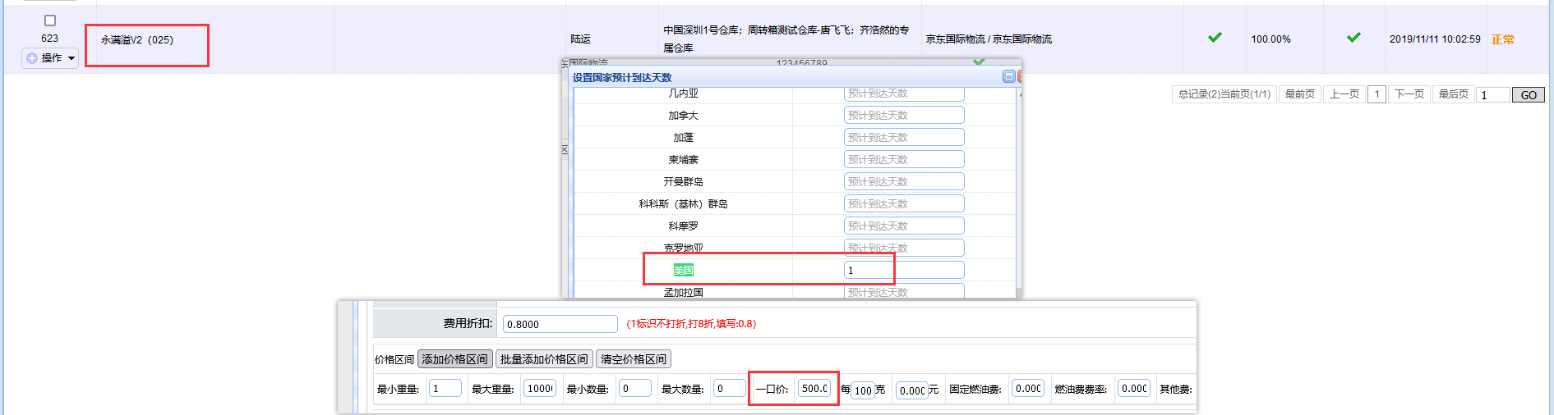Click the arrival days field for 几内亚
The height and width of the screenshot is (415, 1554).
904,93
